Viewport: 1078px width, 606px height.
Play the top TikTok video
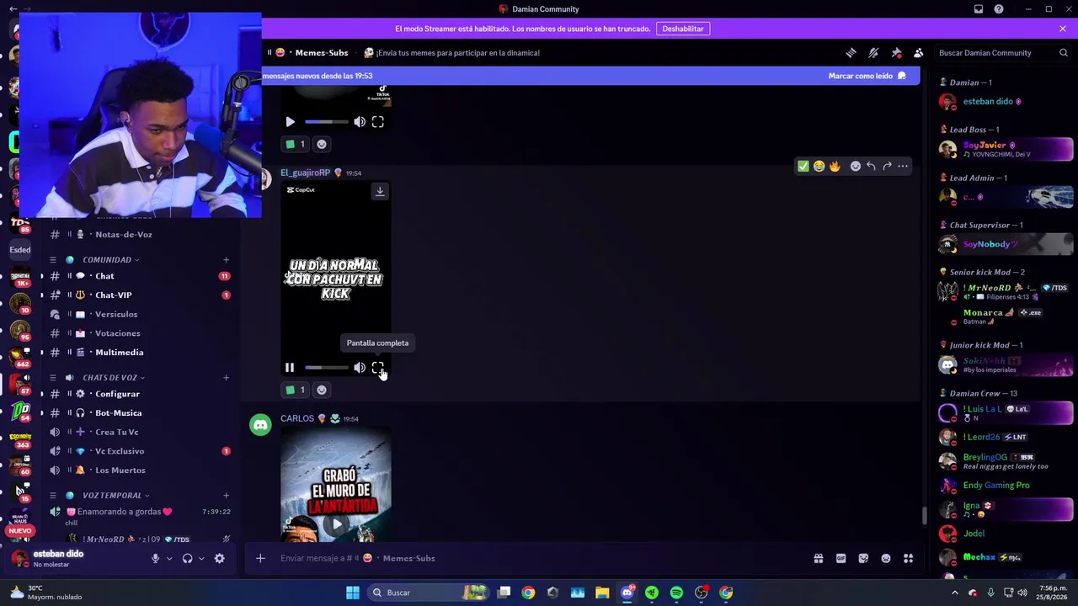pyautogui.click(x=291, y=122)
